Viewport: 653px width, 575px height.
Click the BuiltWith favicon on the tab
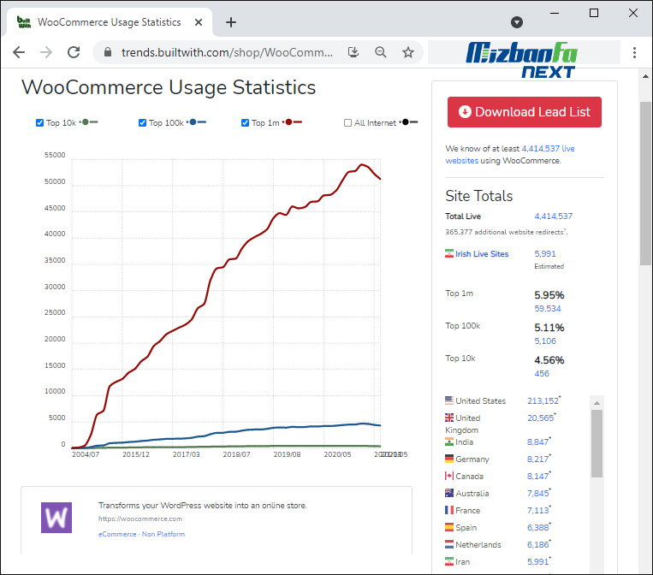point(24,22)
